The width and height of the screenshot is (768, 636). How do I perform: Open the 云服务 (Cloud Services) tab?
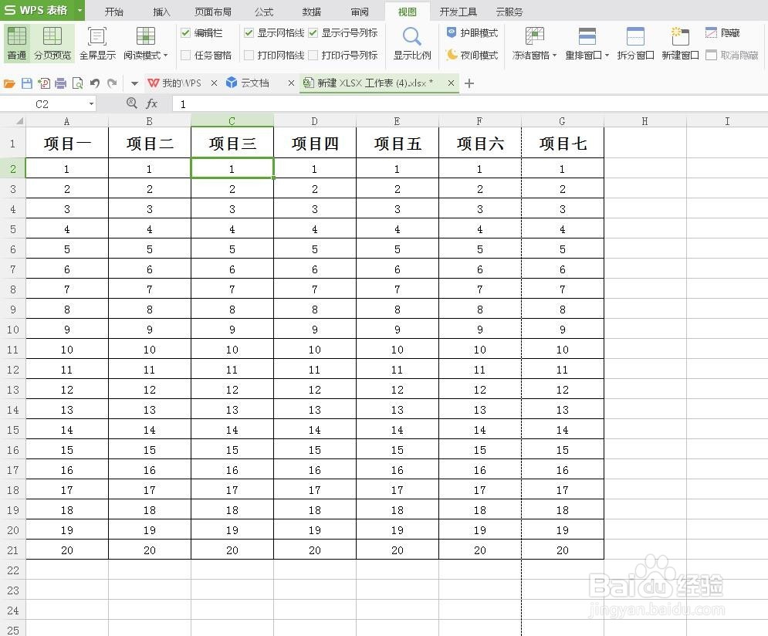pos(509,12)
